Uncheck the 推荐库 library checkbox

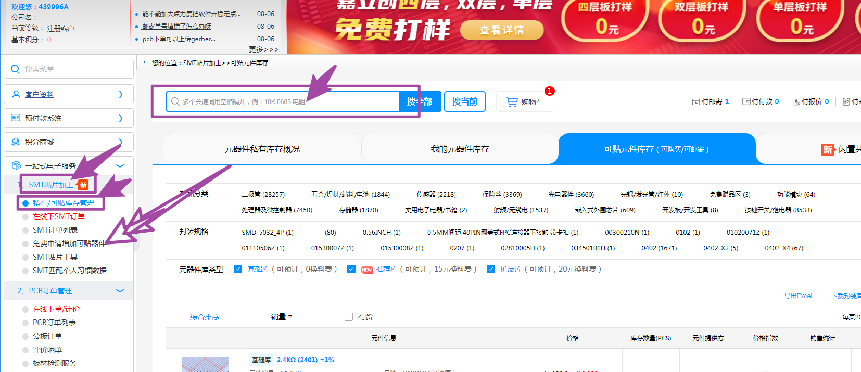[x=351, y=269]
